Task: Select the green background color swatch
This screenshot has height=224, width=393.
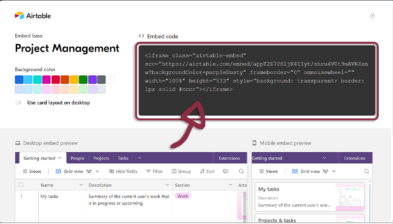Action: pyautogui.click(x=83, y=80)
